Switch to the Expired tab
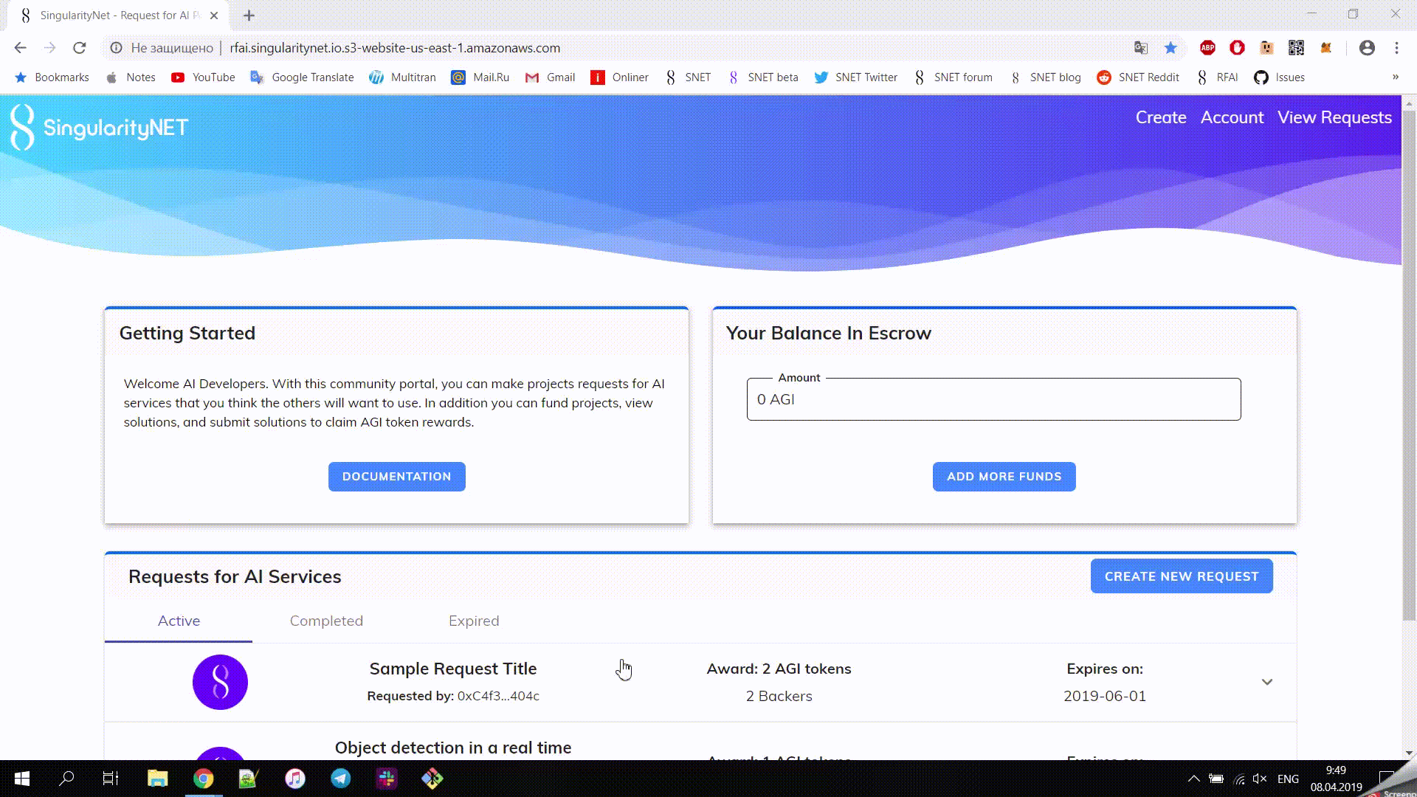 (474, 621)
